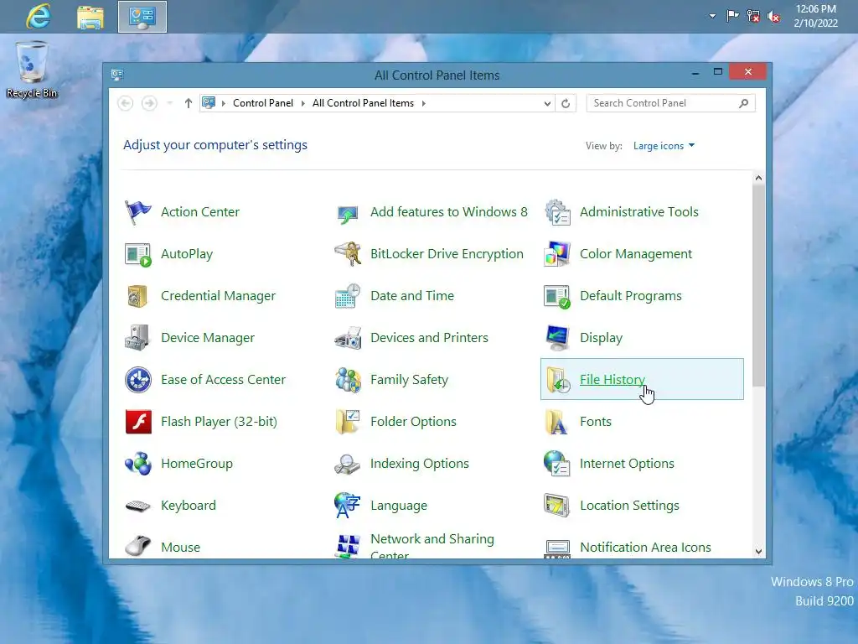Click the vertical scrollbar thumb

pyautogui.click(x=758, y=285)
